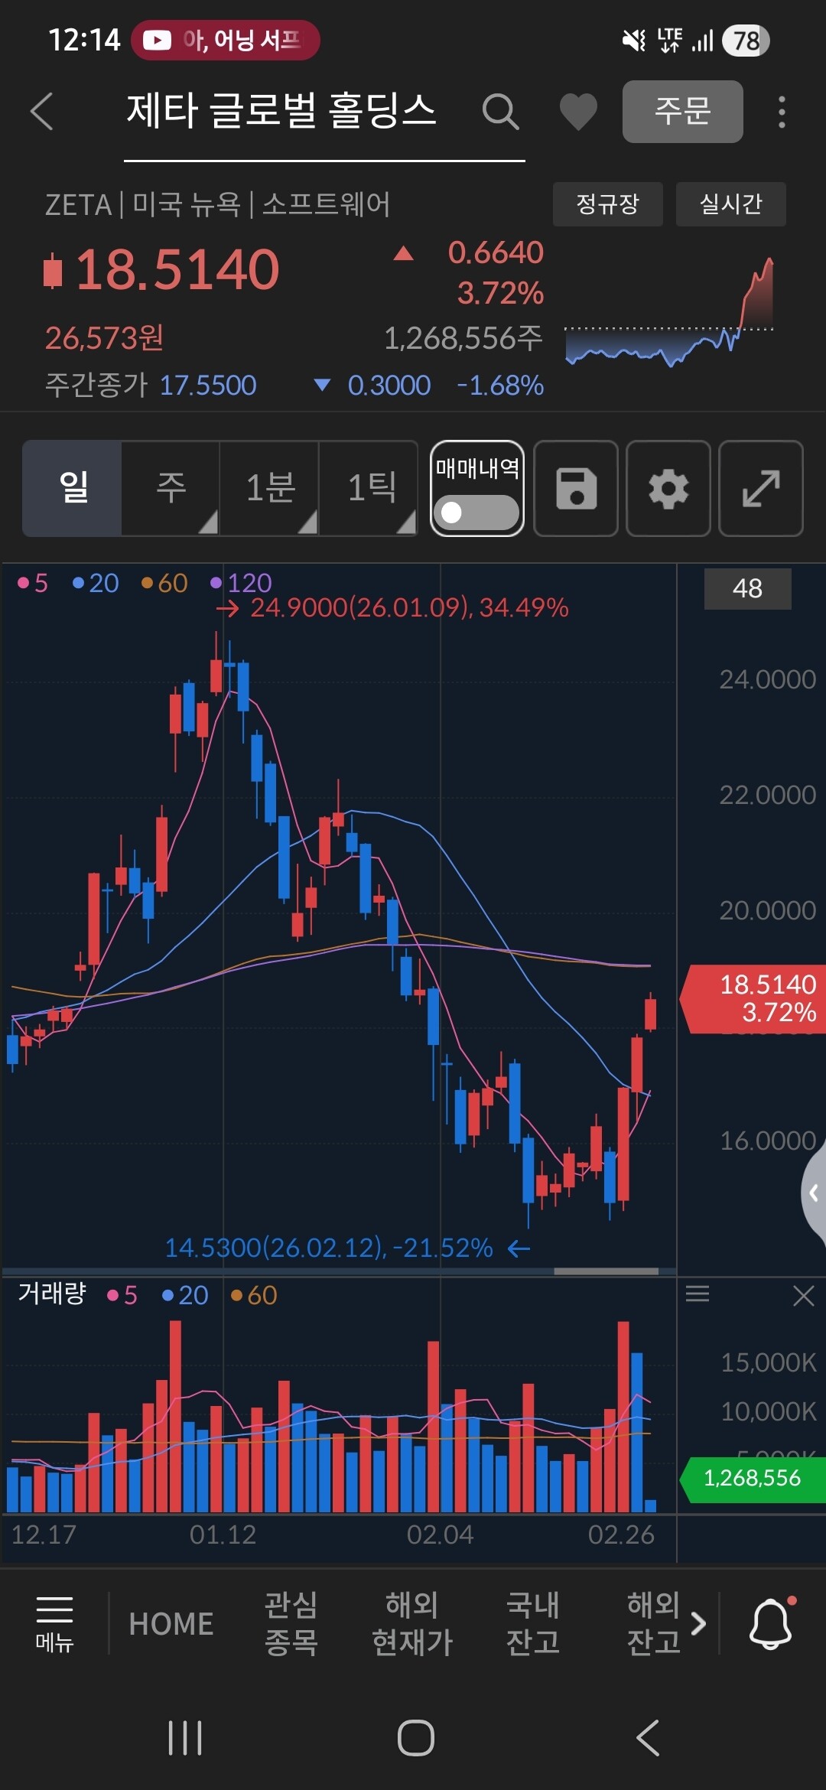Tap the chart horizontal scrollbar thumb

pyautogui.click(x=606, y=1271)
